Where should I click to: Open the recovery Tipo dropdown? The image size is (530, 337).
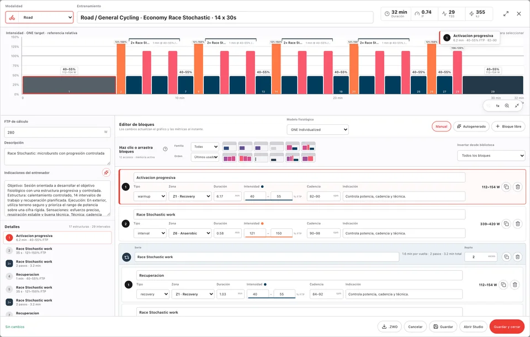pyautogui.click(x=153, y=294)
